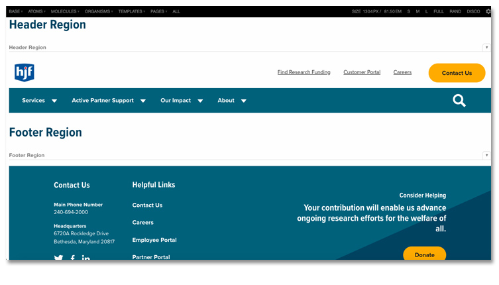Open the BASE menu
499x285 pixels.
(16, 11)
